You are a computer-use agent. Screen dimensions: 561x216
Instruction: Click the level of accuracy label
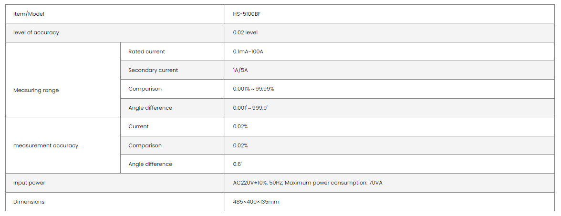coord(36,32)
